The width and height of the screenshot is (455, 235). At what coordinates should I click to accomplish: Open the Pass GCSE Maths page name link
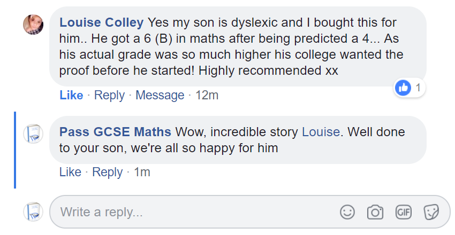tap(115, 132)
